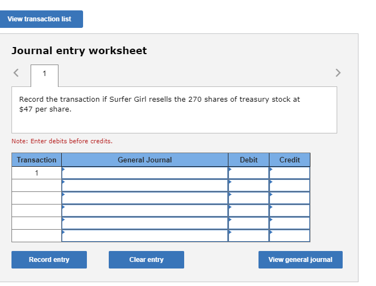Select second row General Journal account field
Viewport: 376px width, 286px height.
click(x=145, y=185)
